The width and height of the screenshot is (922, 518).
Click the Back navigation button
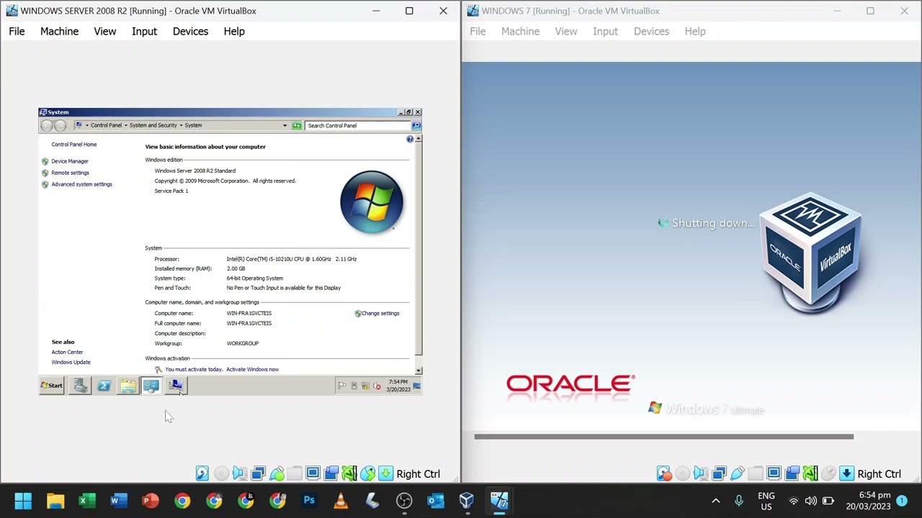click(x=47, y=126)
